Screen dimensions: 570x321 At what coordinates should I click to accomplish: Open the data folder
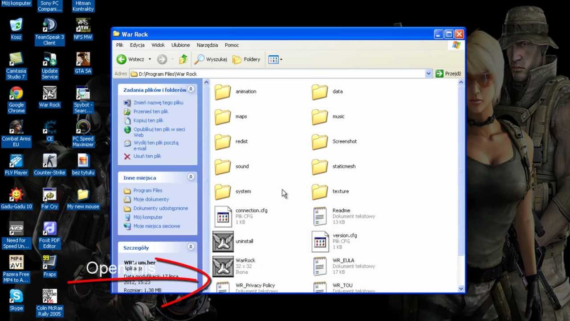pyautogui.click(x=327, y=91)
